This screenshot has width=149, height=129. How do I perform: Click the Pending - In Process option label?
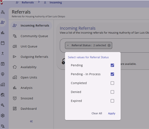point(86,74)
